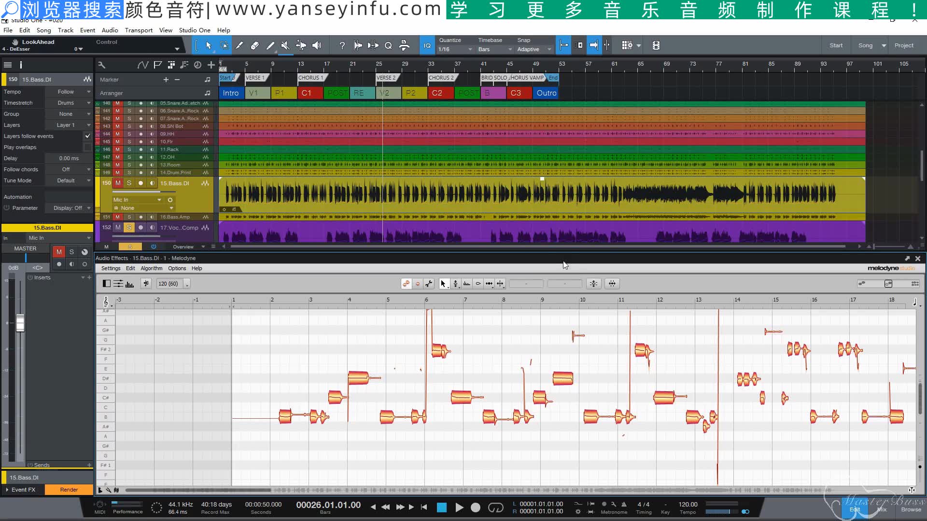Select Melodyne's main arrow tool
Image resolution: width=927 pixels, height=521 pixels.
tap(443, 284)
